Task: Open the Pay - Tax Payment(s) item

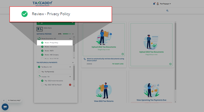Action: tap(48, 72)
